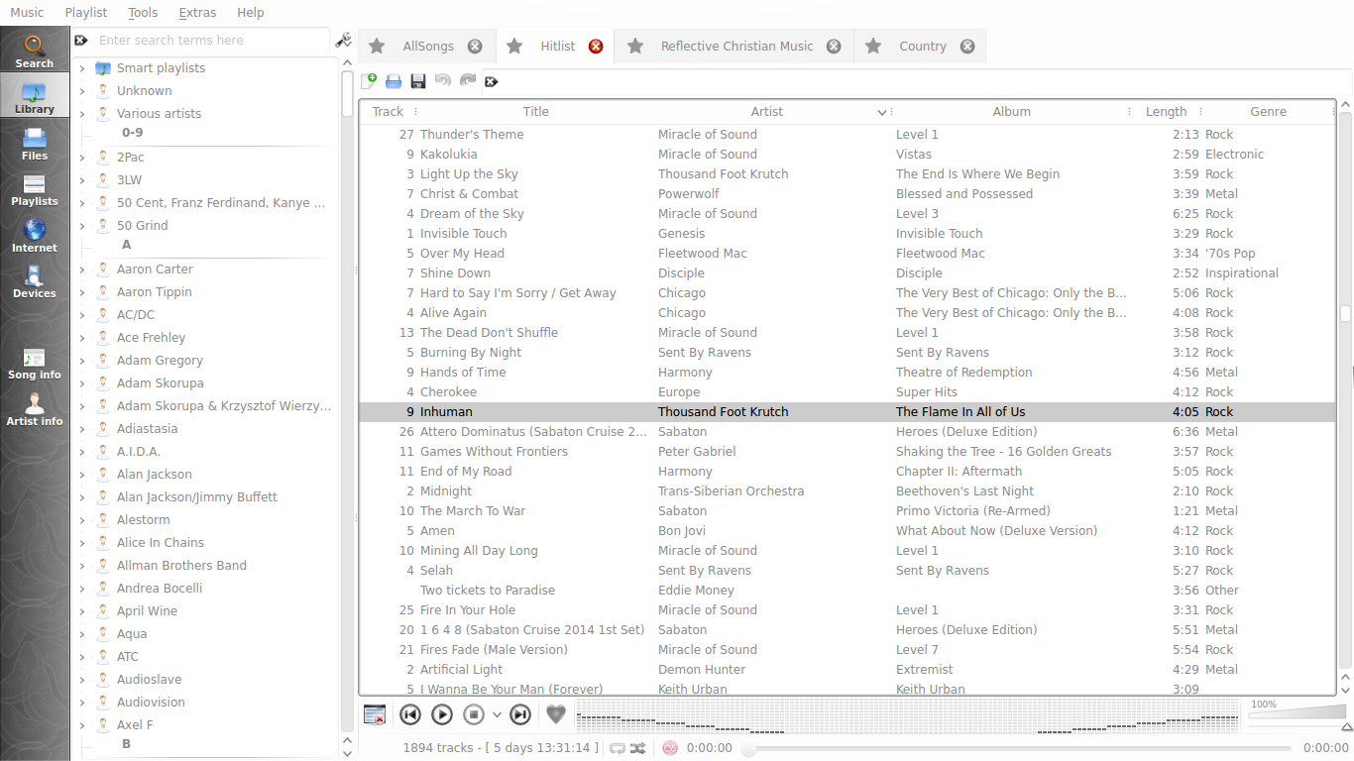
Task: Clear the playlist using bottom-left icon
Action: pos(375,714)
